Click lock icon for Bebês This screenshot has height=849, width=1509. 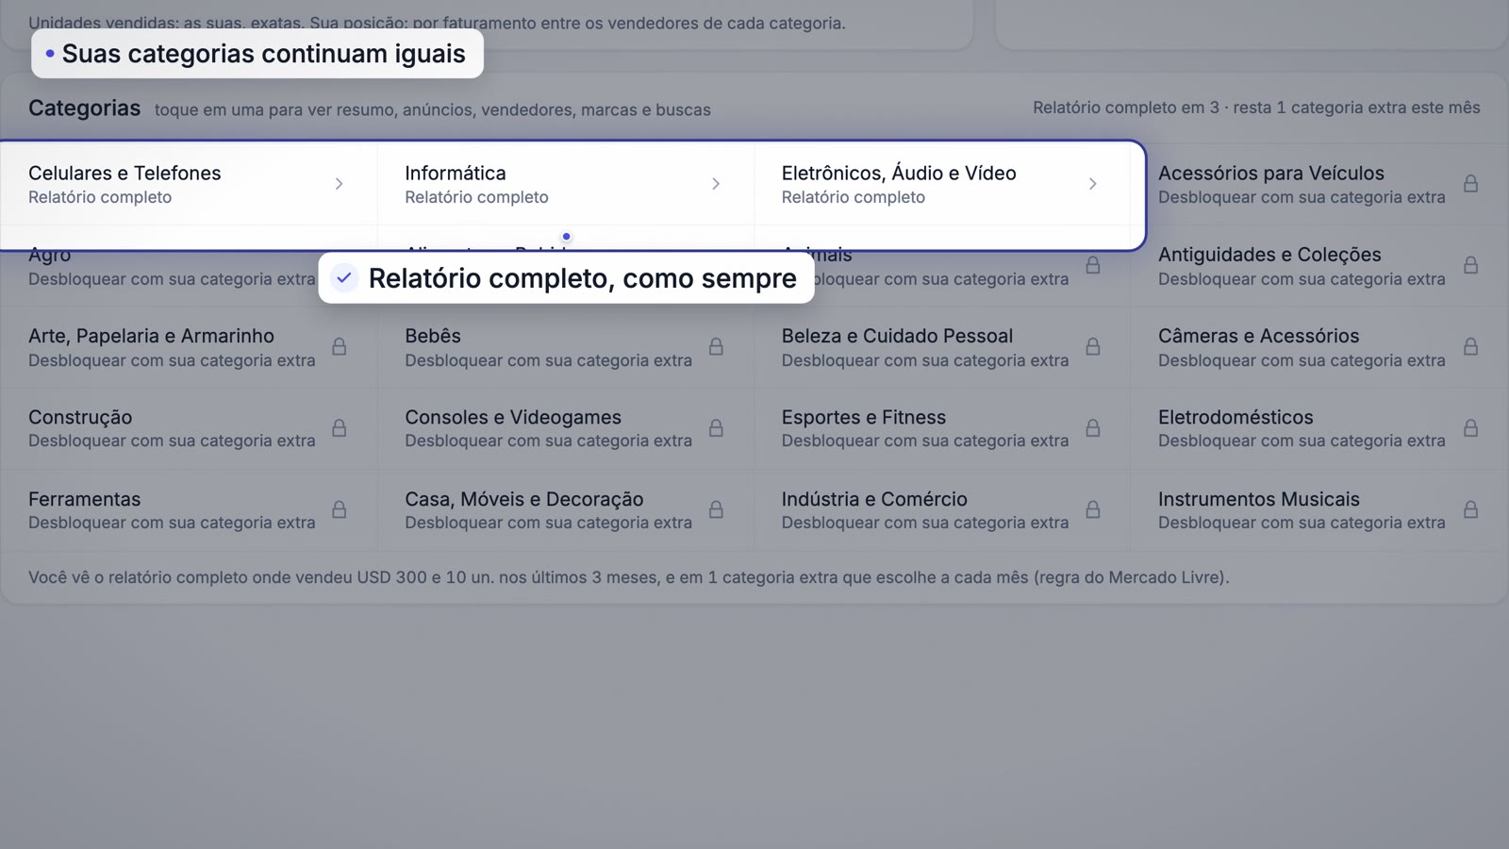[716, 346]
